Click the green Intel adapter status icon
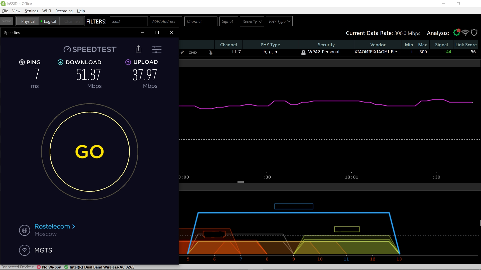The width and height of the screenshot is (481, 270). pyautogui.click(x=66, y=267)
